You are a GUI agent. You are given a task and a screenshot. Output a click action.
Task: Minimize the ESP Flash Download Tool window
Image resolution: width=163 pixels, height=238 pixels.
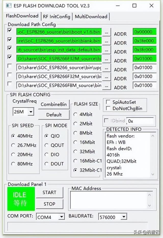click(x=118, y=6)
